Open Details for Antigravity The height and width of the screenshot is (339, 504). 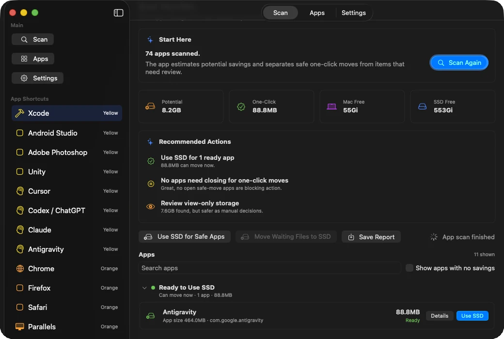[x=440, y=316]
